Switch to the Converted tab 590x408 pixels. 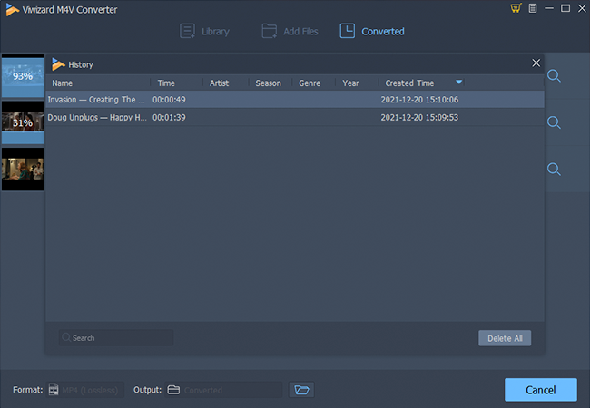click(372, 31)
